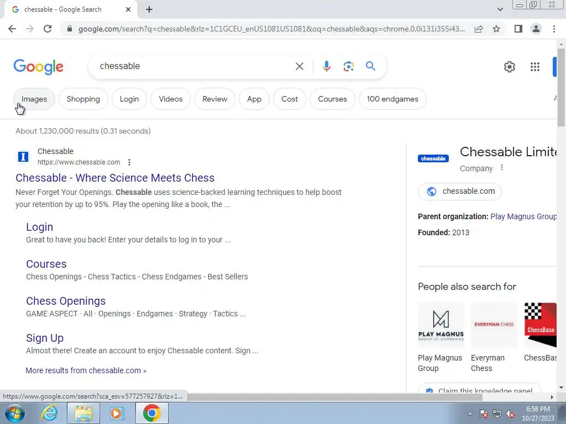The width and height of the screenshot is (566, 424).
Task: Click the vertical scrollbar down arrow
Action: coord(561,388)
